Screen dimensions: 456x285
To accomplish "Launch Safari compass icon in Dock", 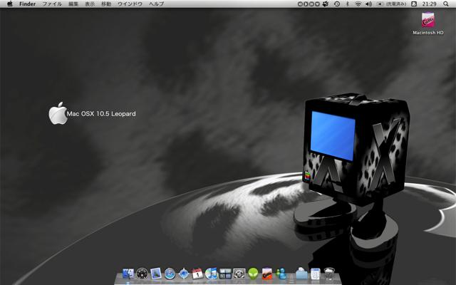I will click(170, 274).
